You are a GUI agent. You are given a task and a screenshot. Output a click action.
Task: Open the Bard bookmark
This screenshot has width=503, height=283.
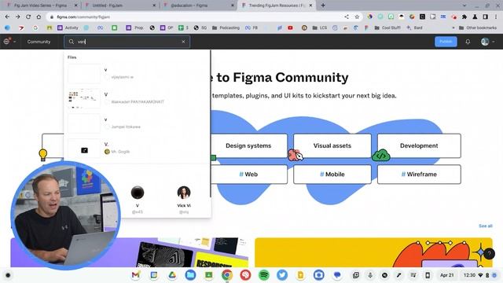coord(414,28)
